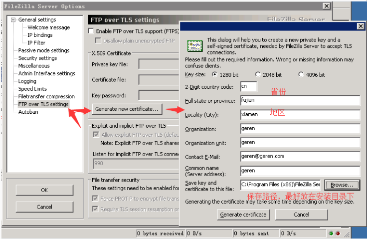Click the green status LED in the status bar

point(331,234)
